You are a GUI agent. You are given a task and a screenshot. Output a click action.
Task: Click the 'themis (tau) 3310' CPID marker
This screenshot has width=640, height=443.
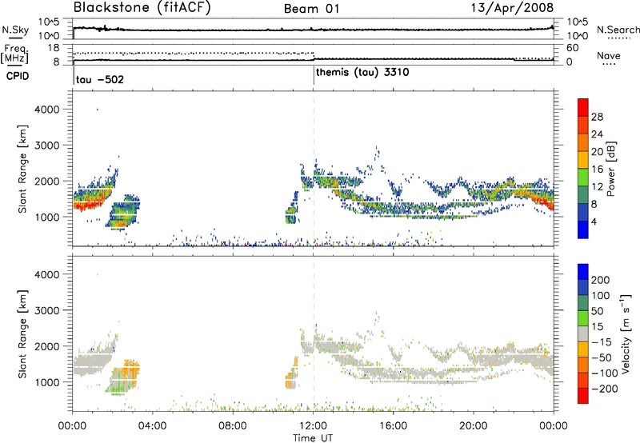pos(362,73)
